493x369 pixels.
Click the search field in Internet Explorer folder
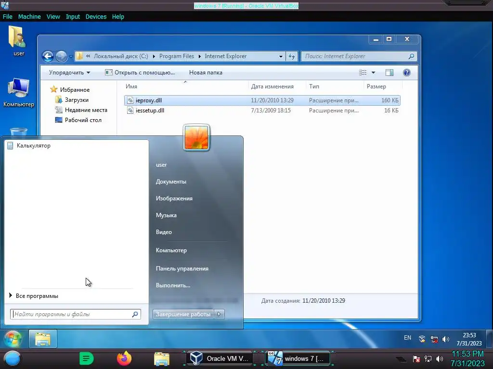point(359,57)
